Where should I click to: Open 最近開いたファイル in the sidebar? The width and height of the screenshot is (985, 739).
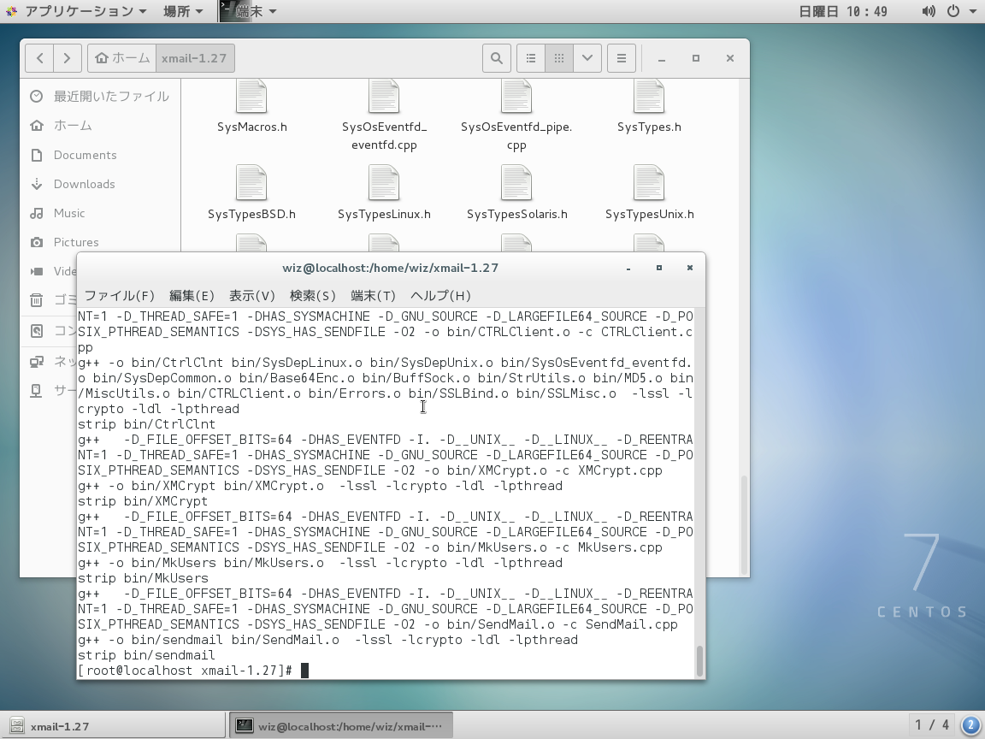101,96
